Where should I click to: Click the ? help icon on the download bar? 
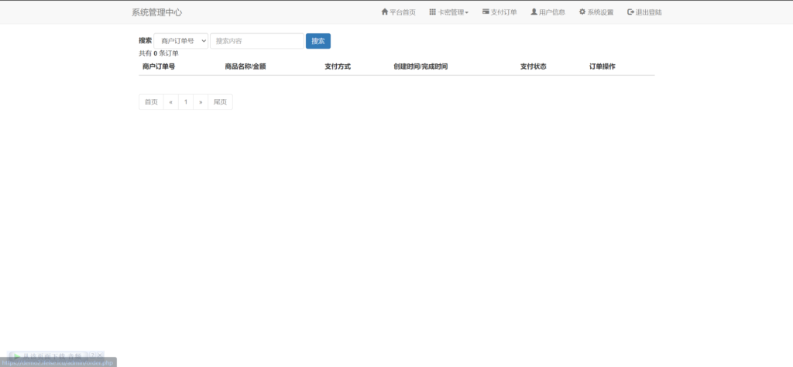pos(93,355)
